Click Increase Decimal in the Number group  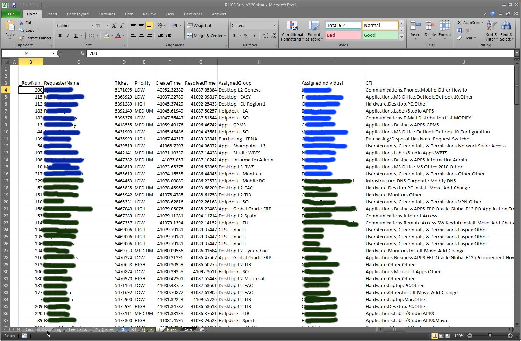(x=266, y=36)
